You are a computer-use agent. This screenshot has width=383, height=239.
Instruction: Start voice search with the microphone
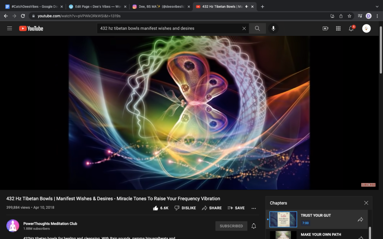[273, 28]
